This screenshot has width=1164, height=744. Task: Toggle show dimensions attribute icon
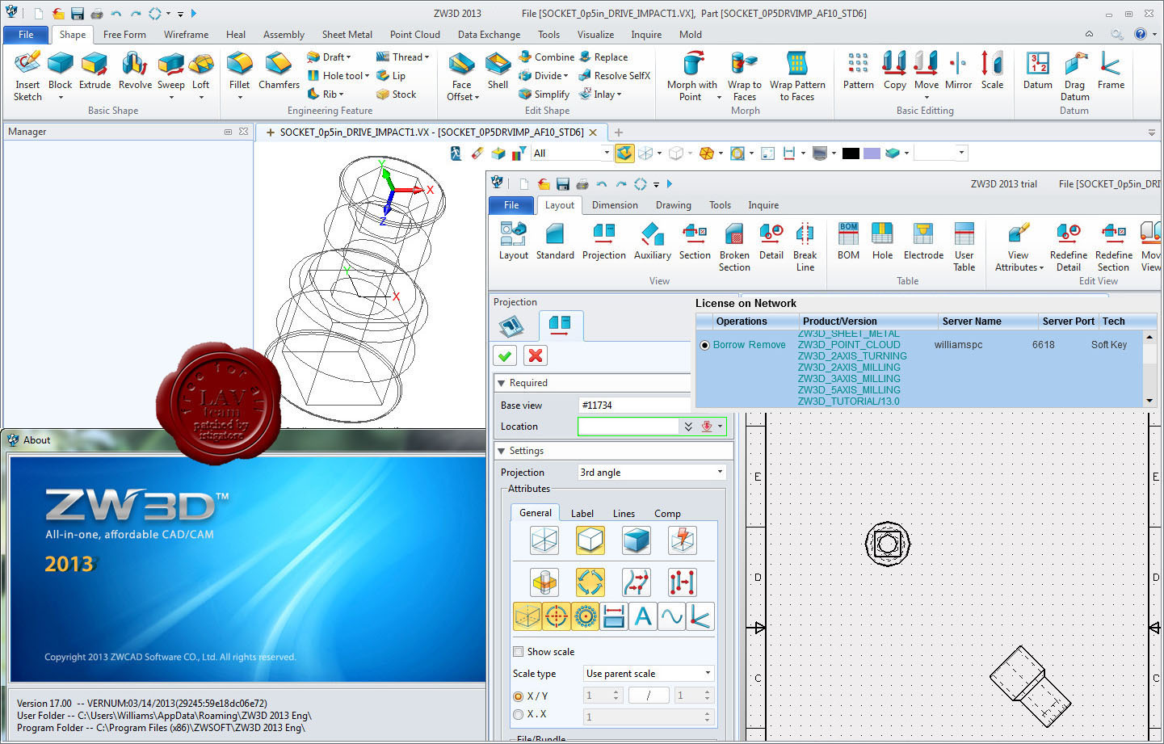614,616
